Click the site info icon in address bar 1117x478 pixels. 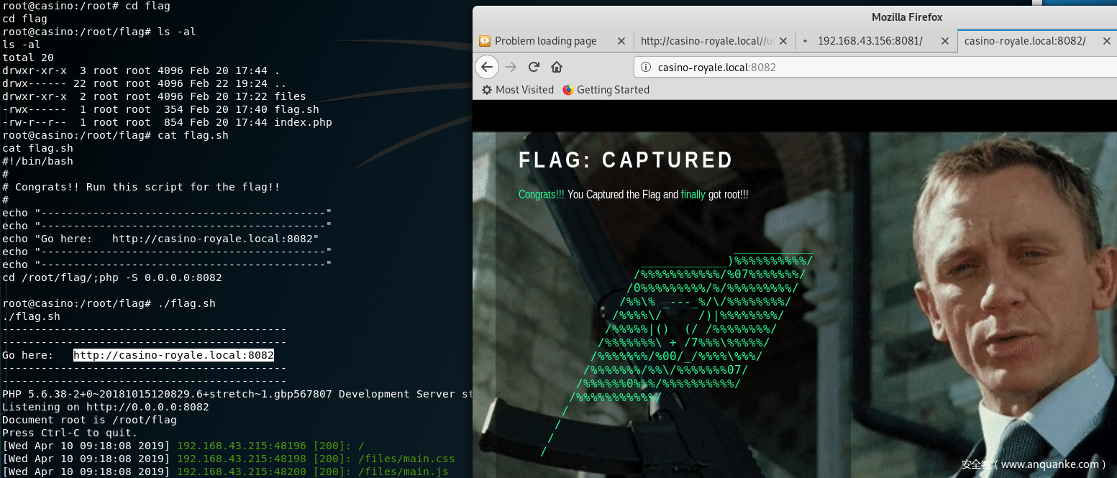click(x=645, y=68)
